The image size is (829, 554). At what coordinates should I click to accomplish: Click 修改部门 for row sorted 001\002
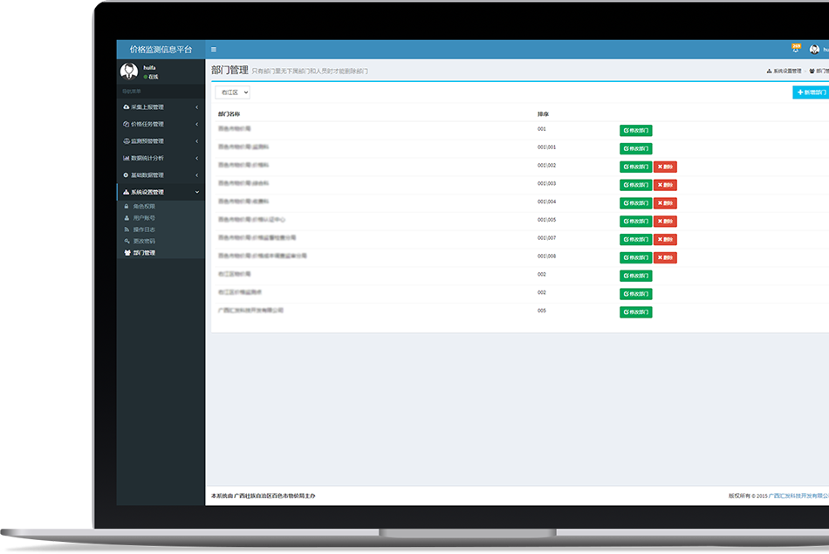click(x=635, y=167)
